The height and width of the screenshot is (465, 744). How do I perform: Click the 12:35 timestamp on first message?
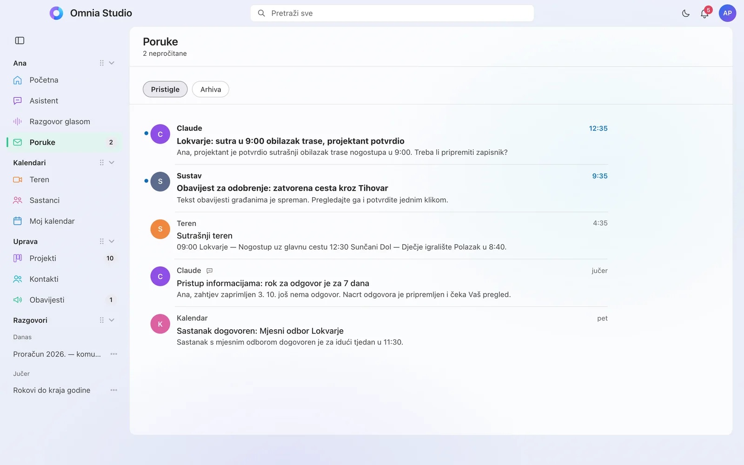pyautogui.click(x=598, y=128)
